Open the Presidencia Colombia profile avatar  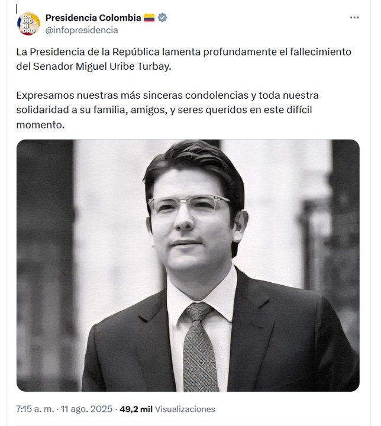tap(28, 24)
